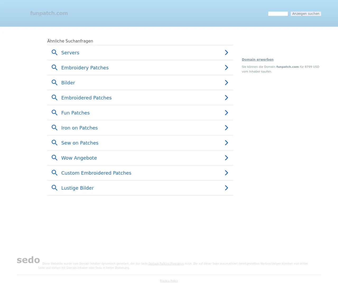
Task: Click the magnifier icon beside Custom Embroidered Patches
Action: [54, 173]
